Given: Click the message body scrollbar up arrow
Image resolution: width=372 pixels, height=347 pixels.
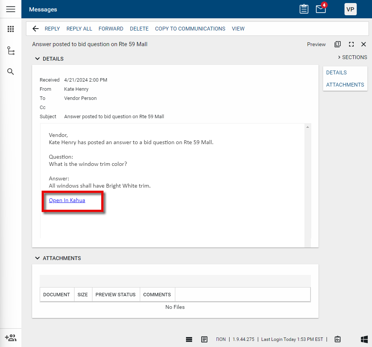Looking at the screenshot, I should click(307, 127).
